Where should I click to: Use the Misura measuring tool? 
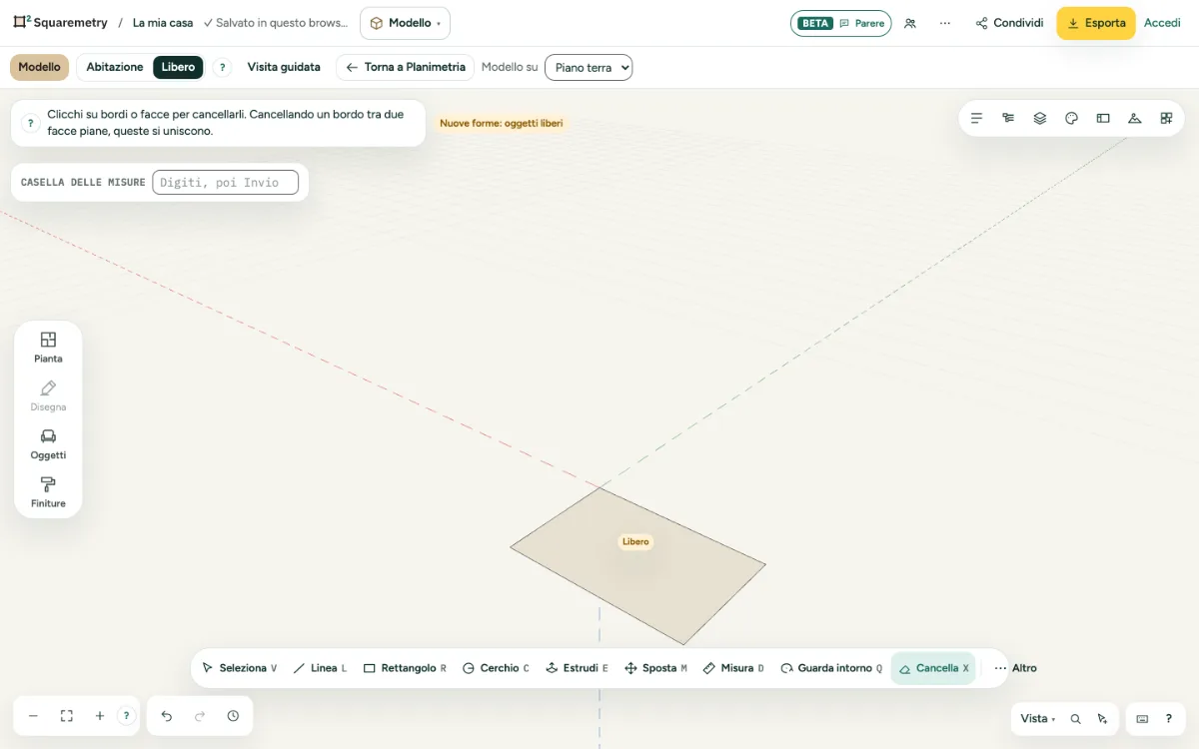pos(733,668)
